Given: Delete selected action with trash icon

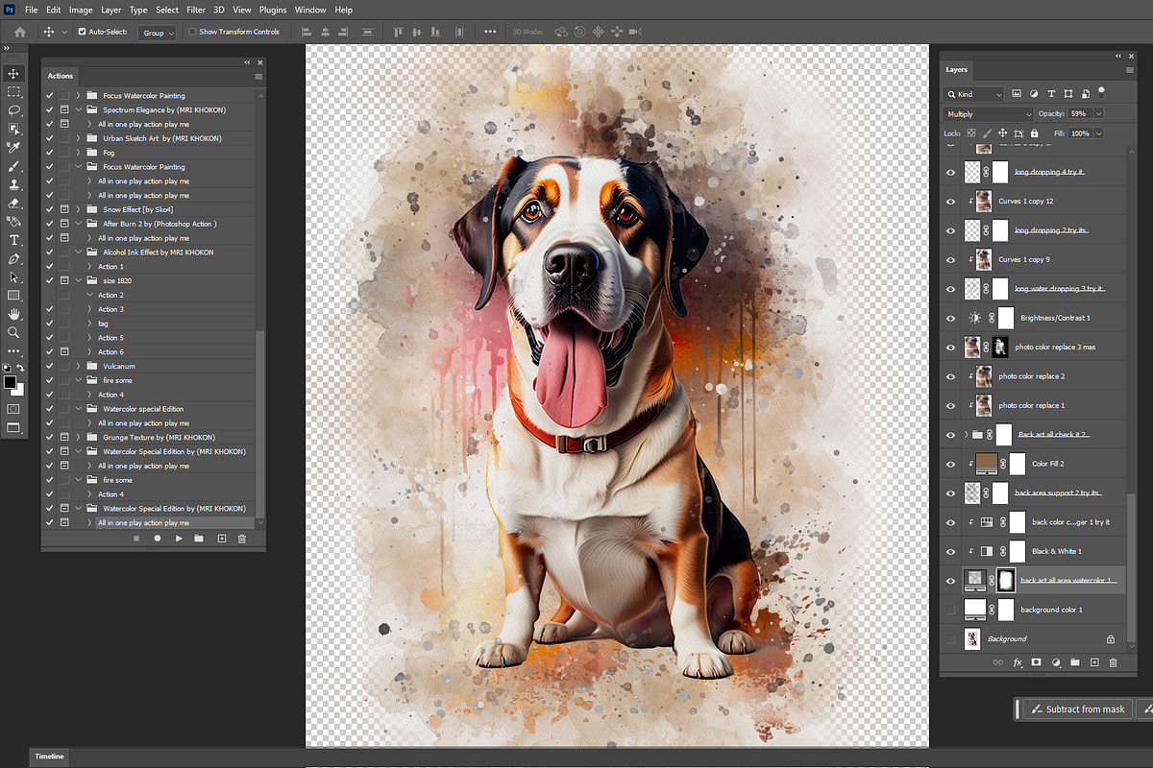Looking at the screenshot, I should click(x=242, y=539).
